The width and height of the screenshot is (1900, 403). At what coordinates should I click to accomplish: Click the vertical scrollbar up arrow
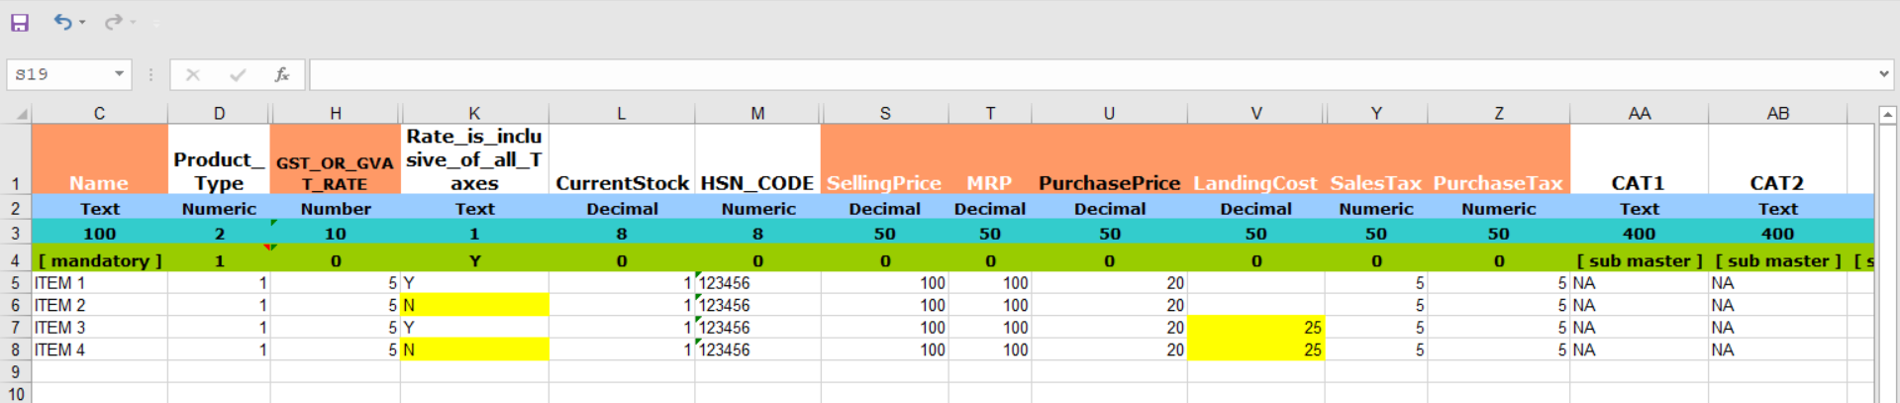pyautogui.click(x=1887, y=115)
